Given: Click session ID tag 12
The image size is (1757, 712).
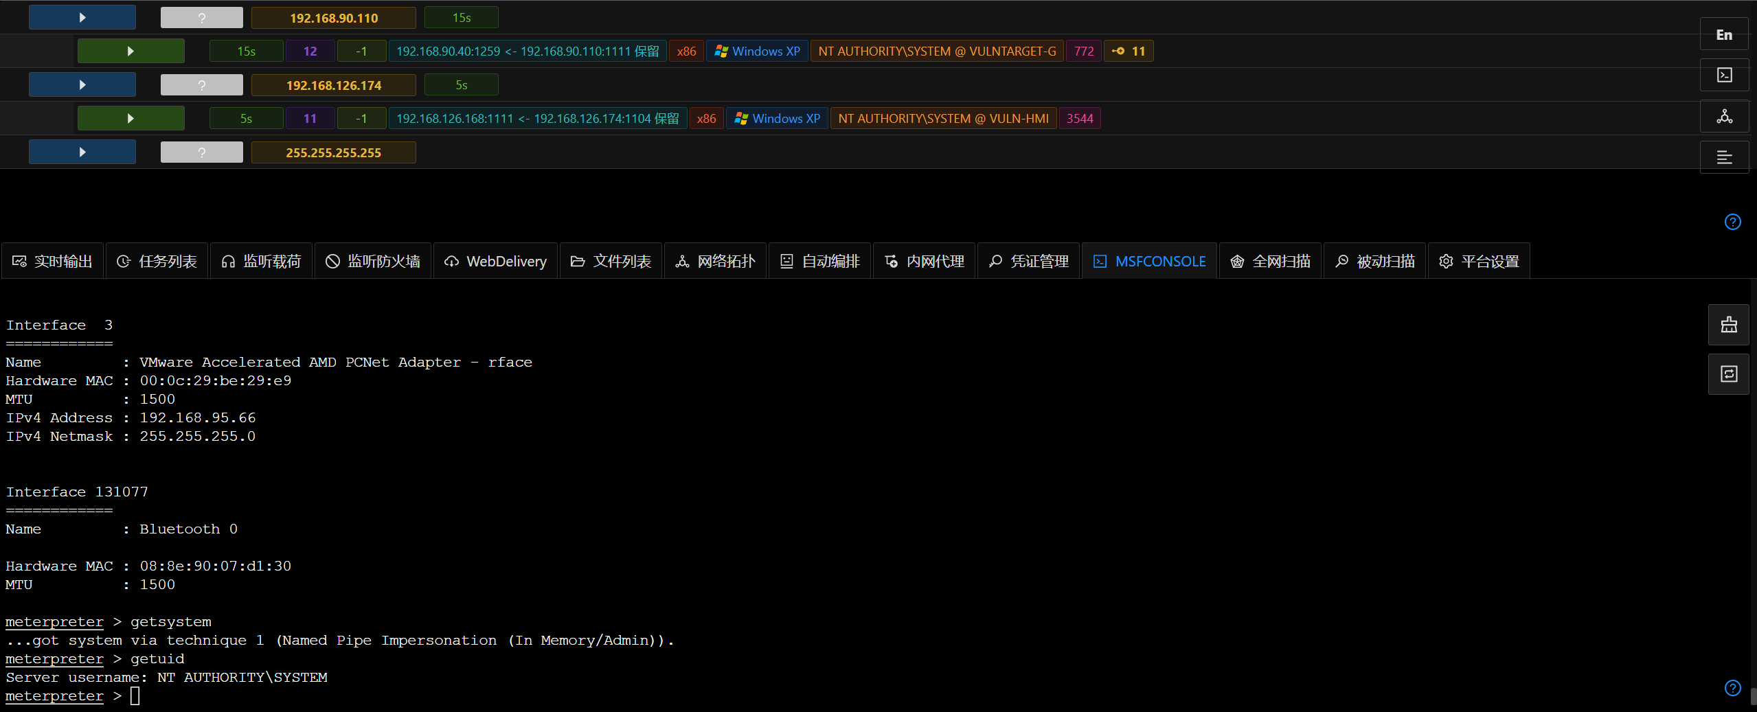Looking at the screenshot, I should 310,51.
